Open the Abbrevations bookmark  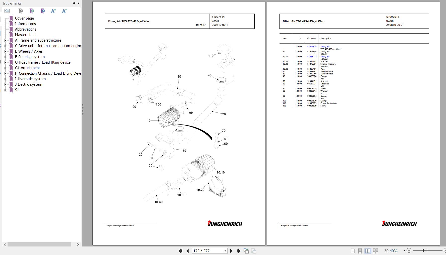coord(26,29)
